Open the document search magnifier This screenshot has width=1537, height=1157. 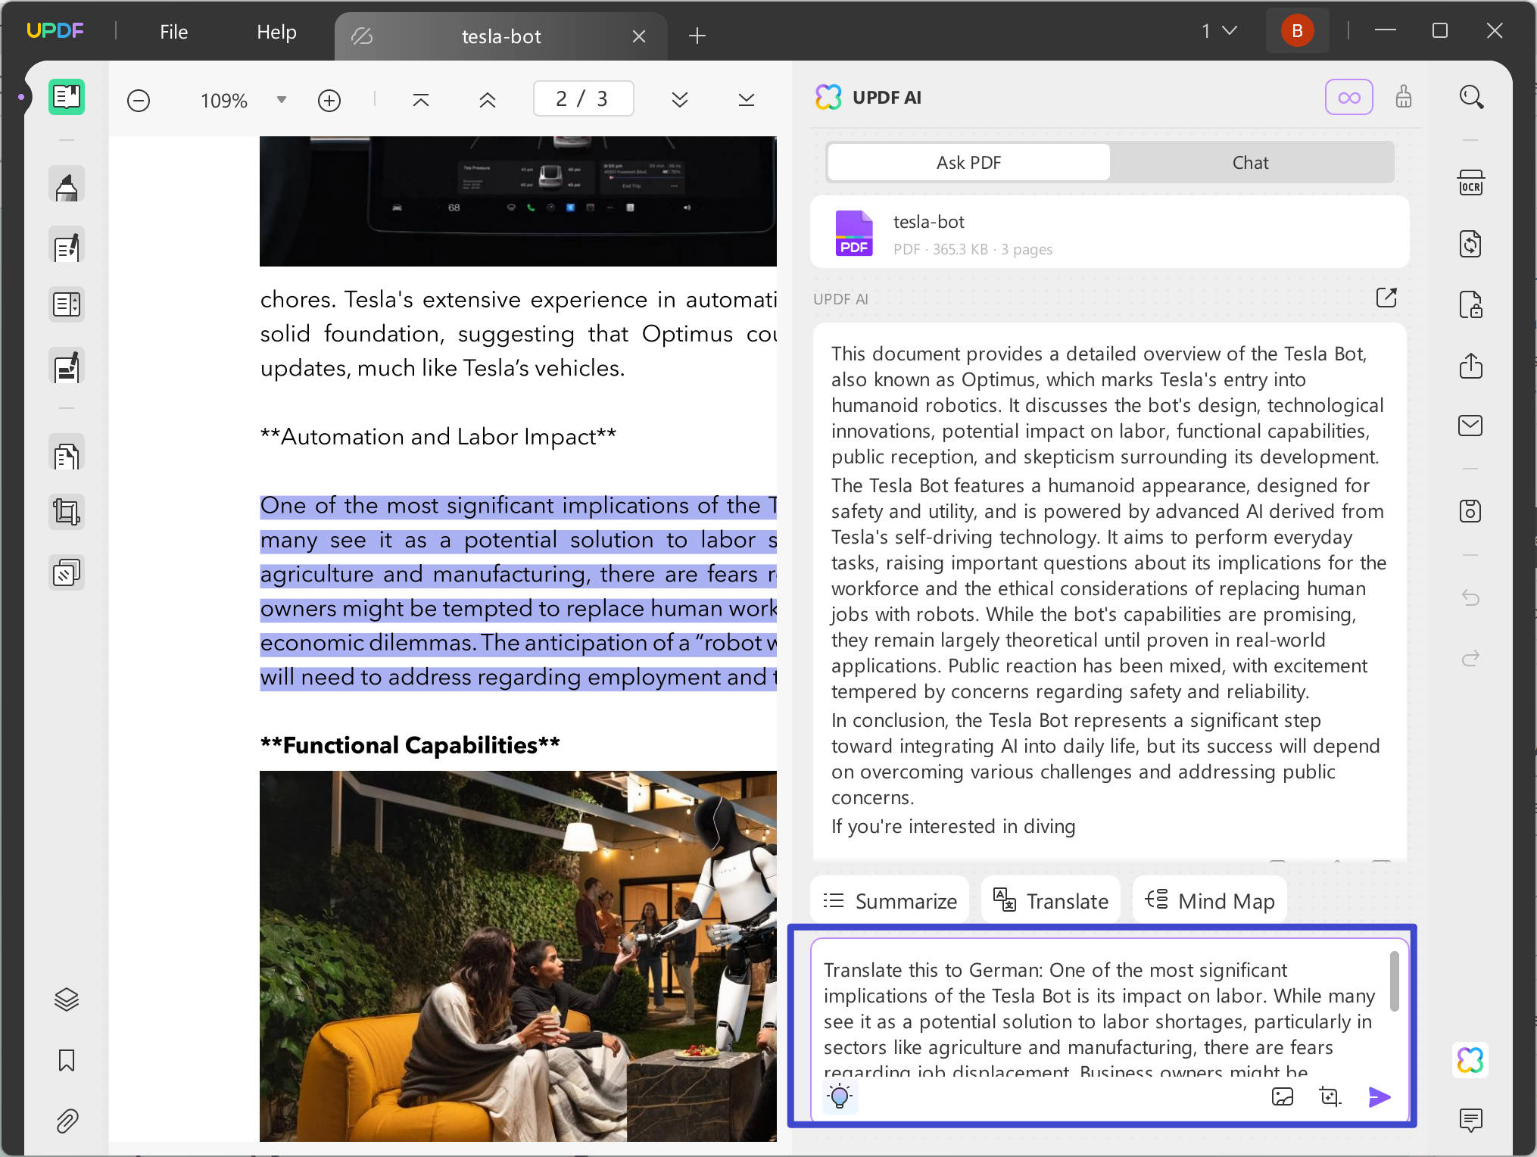(1471, 97)
